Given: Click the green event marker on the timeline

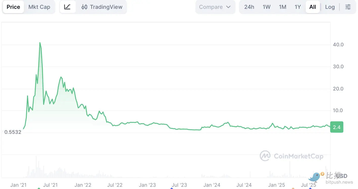Looking at the screenshot, I should click(39, 188).
